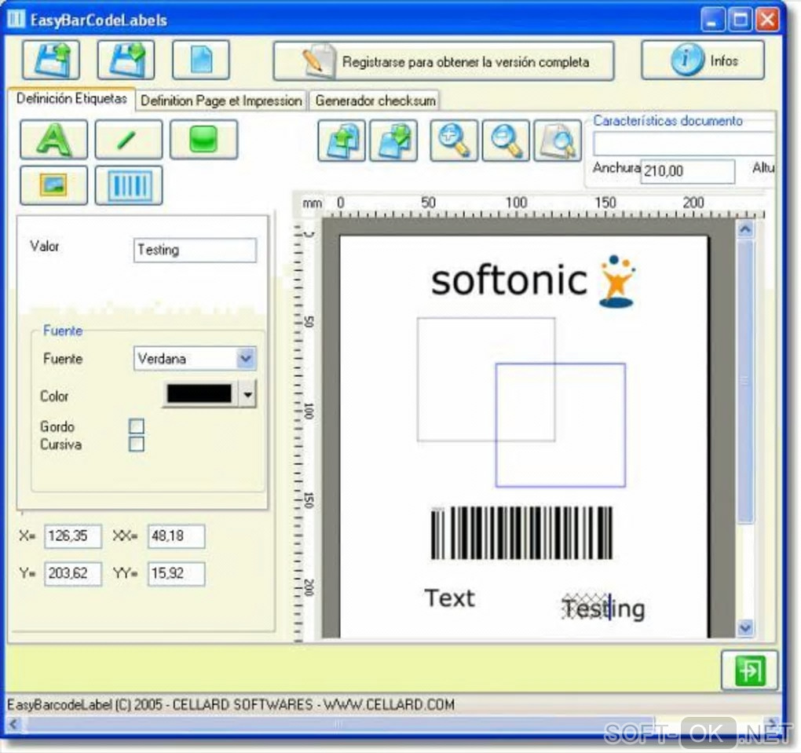Open the Generador checksum tab

pyautogui.click(x=375, y=101)
